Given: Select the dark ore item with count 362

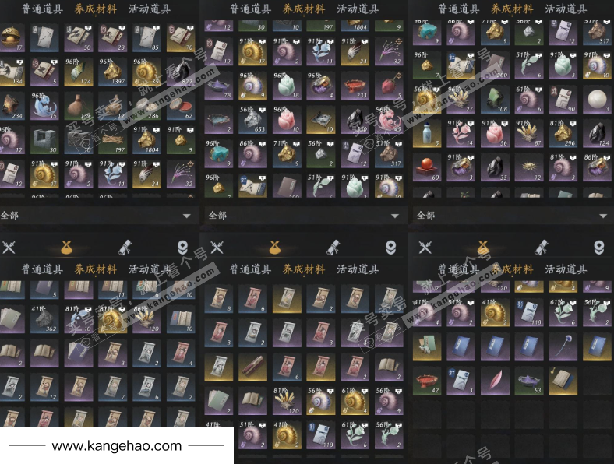Looking at the screenshot, I should tap(44, 319).
